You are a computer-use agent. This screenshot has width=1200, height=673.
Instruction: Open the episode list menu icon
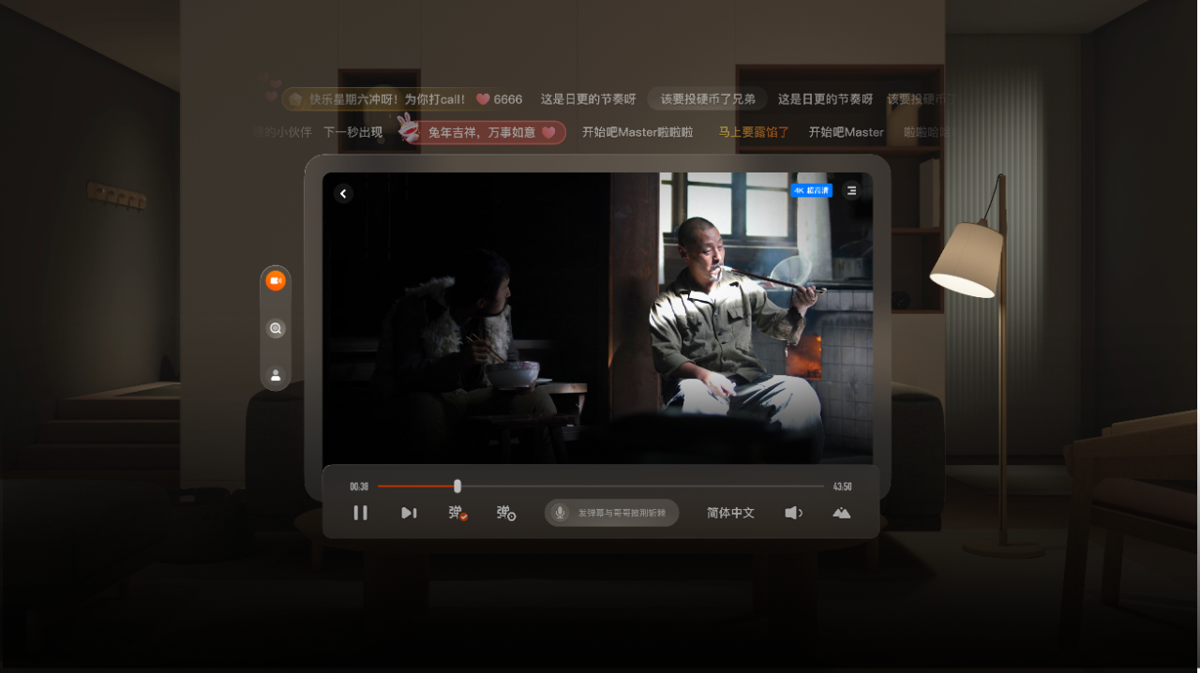coord(851,190)
